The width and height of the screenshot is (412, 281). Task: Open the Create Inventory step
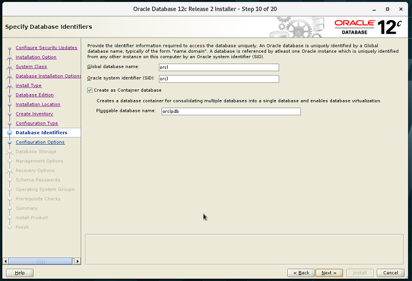point(34,113)
